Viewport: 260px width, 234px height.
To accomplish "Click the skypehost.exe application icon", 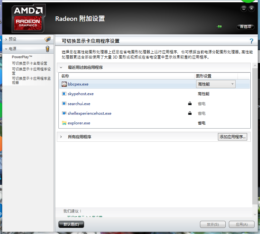I will click(x=64, y=94).
